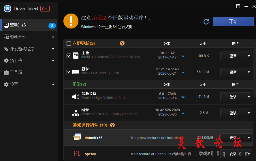Open action dropdown beside 显卡 更新 button

249,72
